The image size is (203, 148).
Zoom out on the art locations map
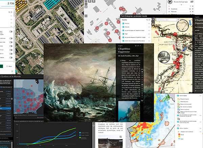86,4
